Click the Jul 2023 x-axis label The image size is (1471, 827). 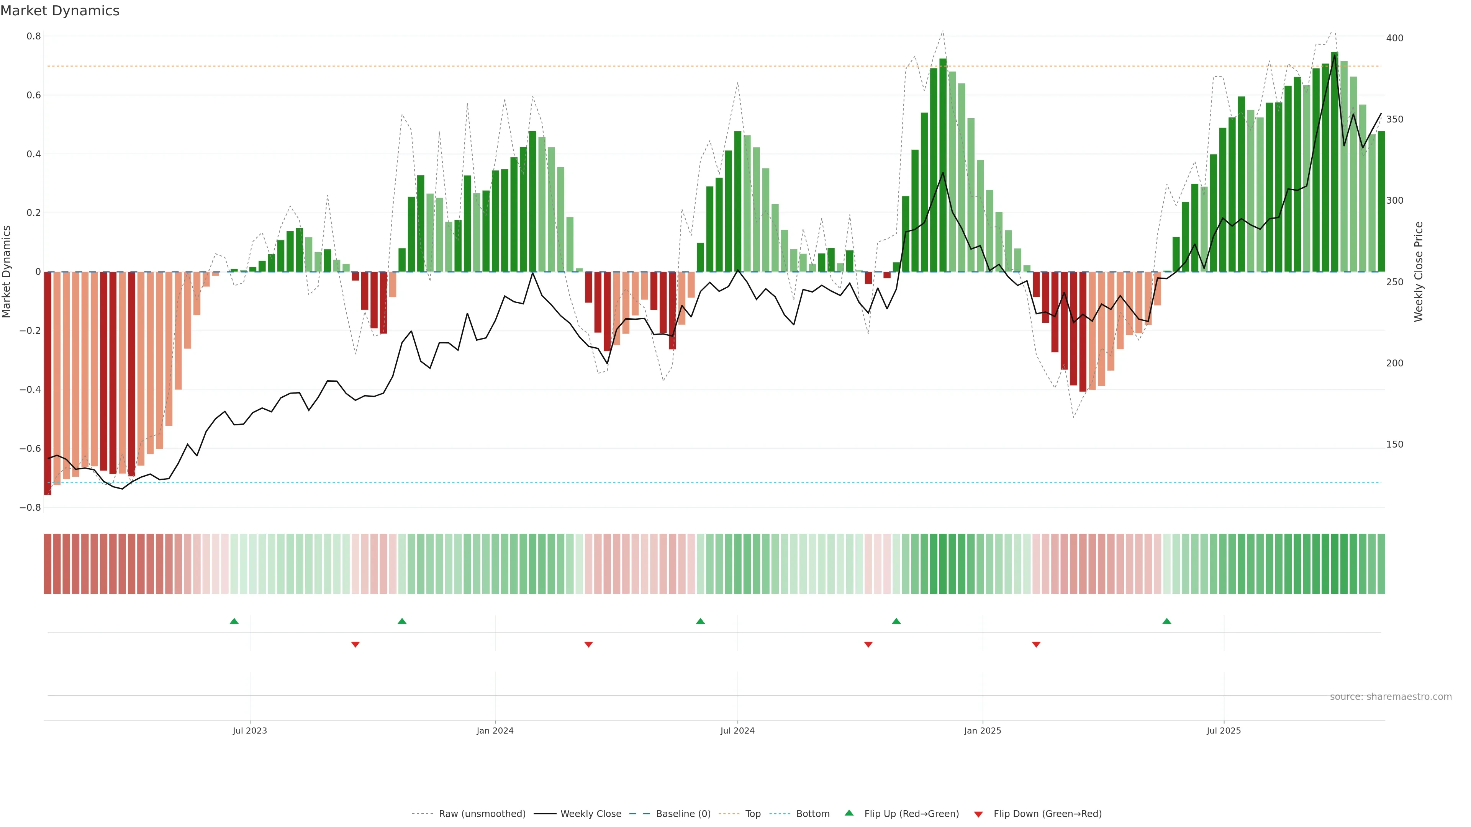[249, 731]
